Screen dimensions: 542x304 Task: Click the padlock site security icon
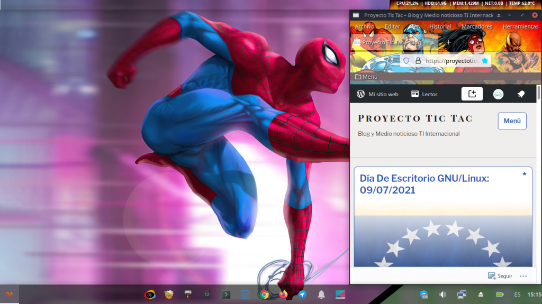click(418, 61)
